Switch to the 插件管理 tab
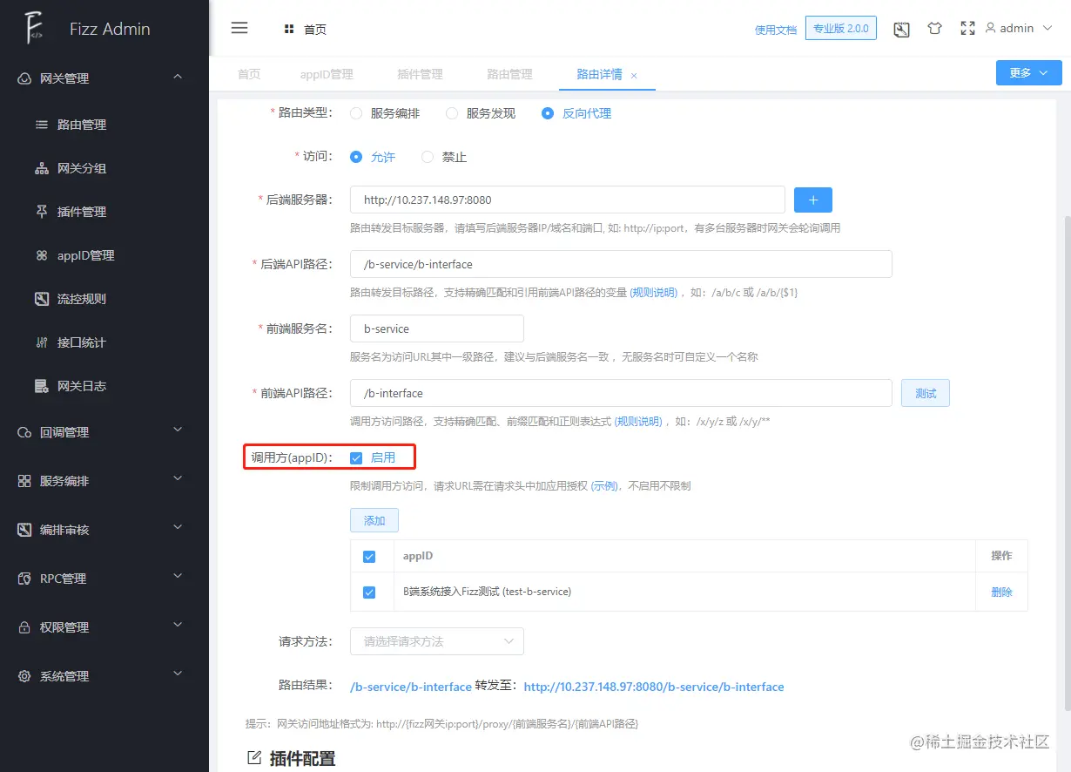The image size is (1071, 772). pyautogui.click(x=419, y=74)
